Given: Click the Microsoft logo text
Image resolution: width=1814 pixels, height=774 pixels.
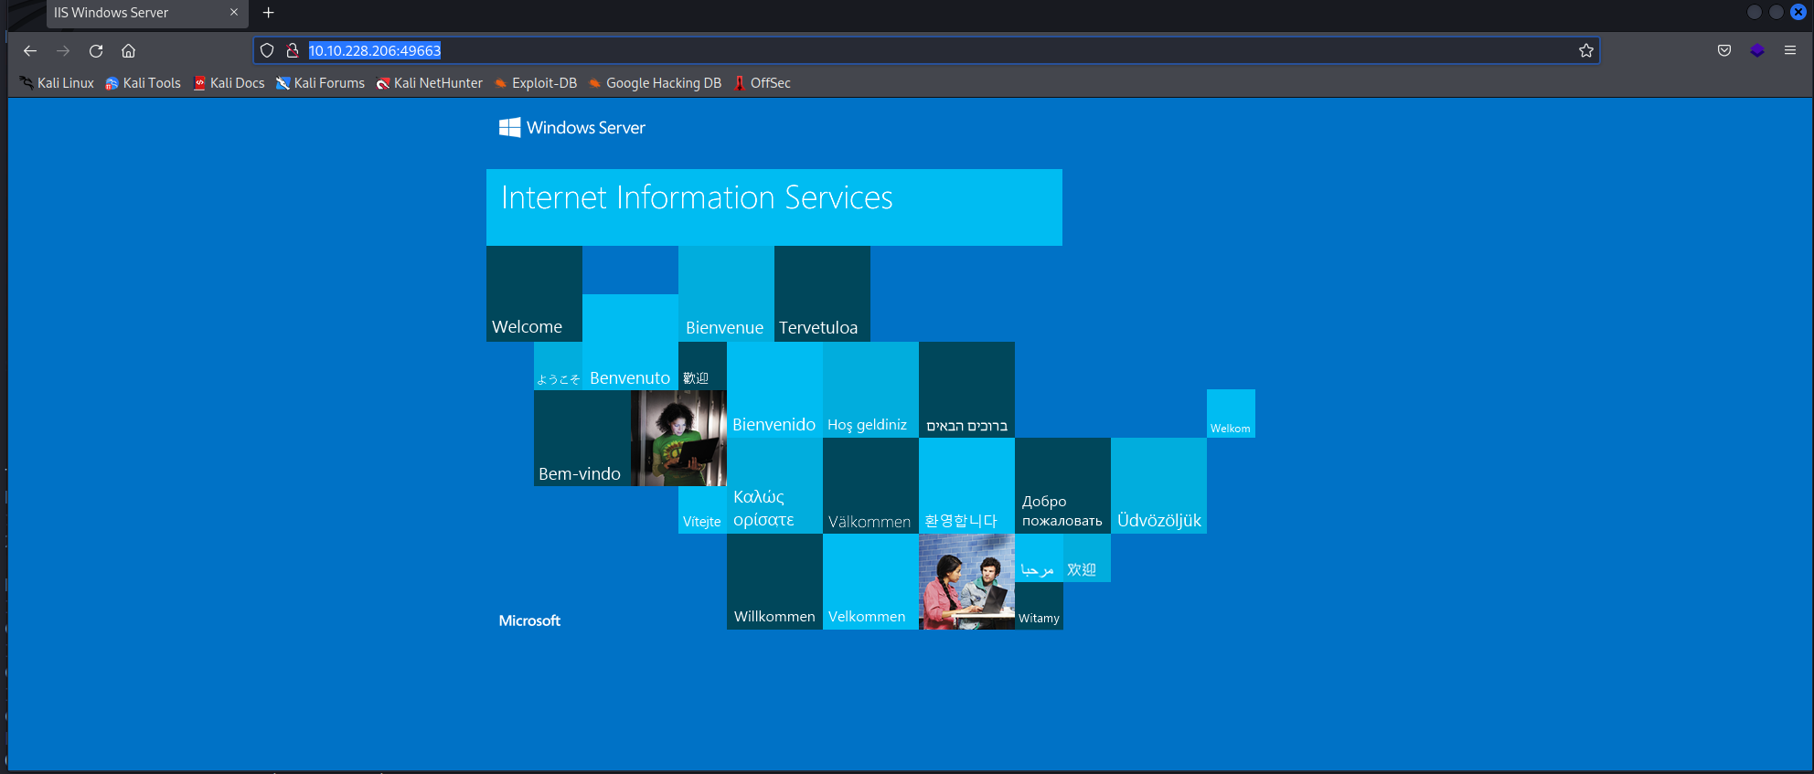Looking at the screenshot, I should (x=529, y=620).
